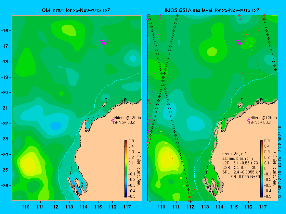286x214 pixels.
Task: Click the C2R statistics row
Action: [x=239, y=167]
